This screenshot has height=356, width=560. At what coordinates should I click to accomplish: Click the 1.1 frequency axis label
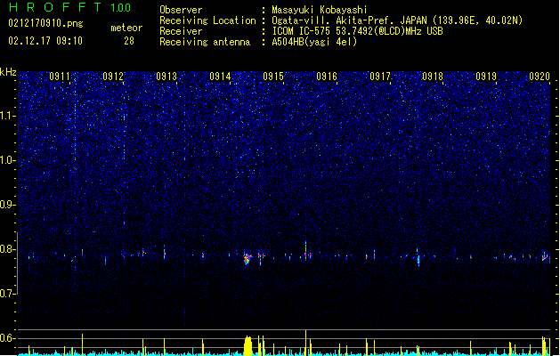click(8, 116)
